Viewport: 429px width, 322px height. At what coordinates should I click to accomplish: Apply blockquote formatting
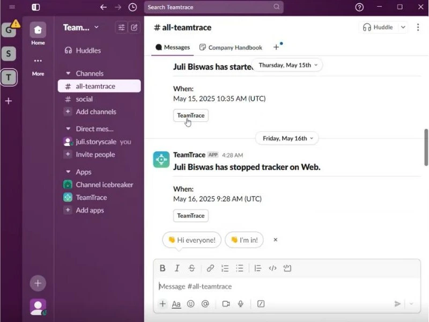coord(258,268)
